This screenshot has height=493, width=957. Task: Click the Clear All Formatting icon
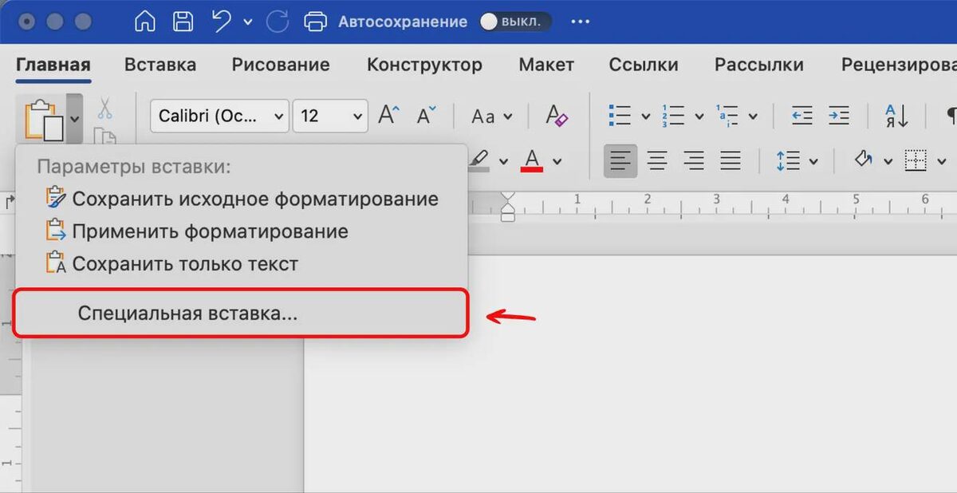click(x=556, y=115)
